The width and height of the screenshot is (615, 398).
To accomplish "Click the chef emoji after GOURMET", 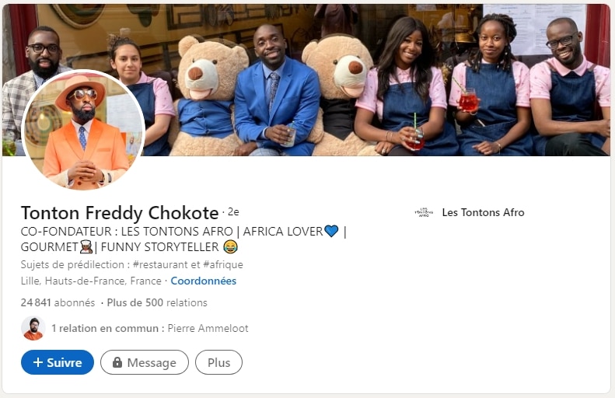I will (86, 247).
